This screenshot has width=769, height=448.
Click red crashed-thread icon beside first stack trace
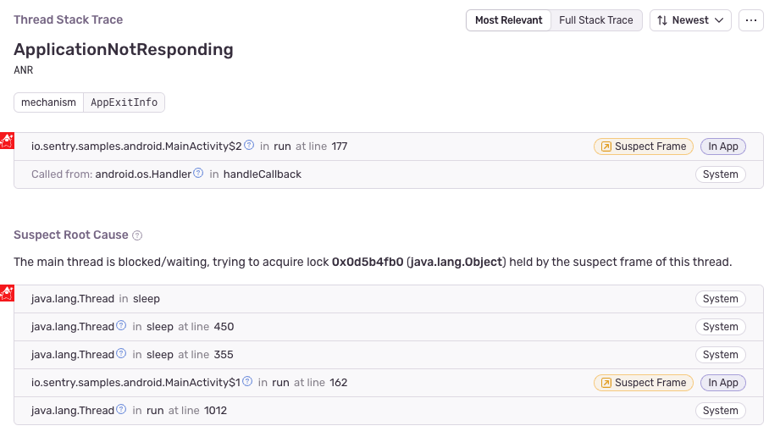[x=7, y=141]
